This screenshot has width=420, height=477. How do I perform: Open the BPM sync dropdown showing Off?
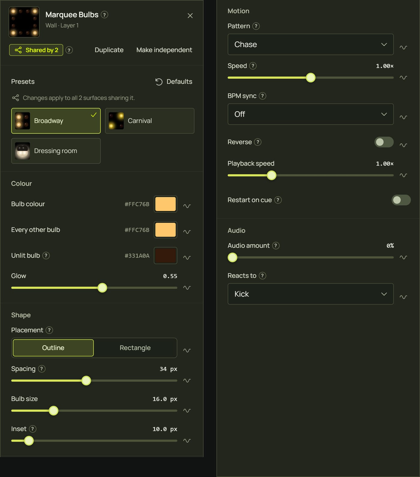[x=310, y=114]
